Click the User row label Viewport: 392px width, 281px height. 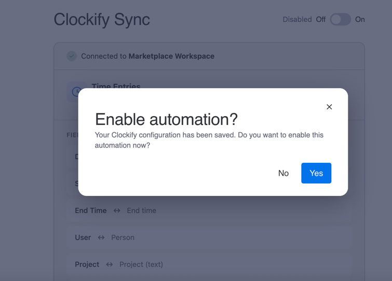(83, 237)
